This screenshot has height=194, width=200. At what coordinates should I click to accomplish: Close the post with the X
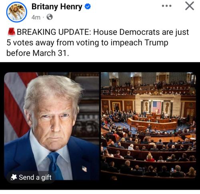[x=190, y=6]
